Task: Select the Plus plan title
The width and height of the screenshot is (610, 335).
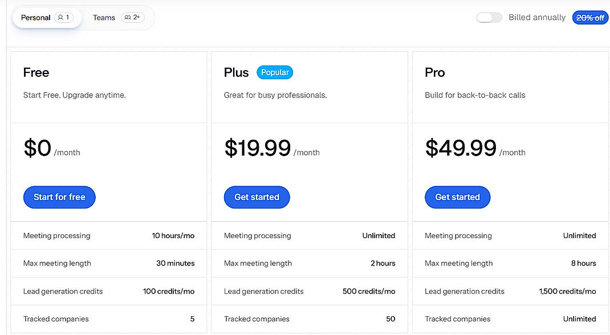Action: [x=236, y=72]
